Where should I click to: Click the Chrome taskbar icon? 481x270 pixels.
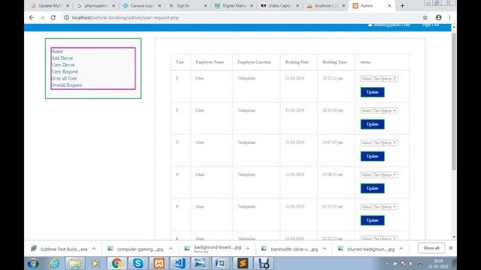point(116,263)
